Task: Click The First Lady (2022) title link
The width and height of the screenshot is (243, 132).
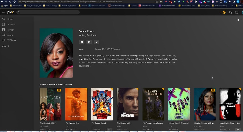Action: [48, 123]
